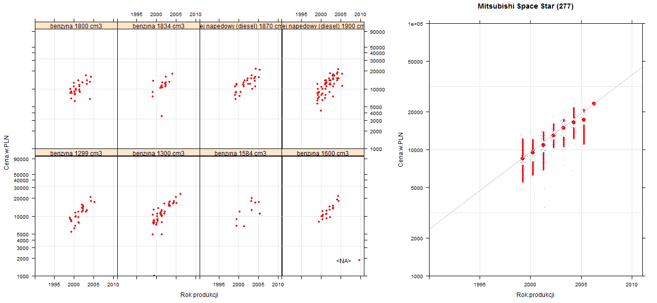
Task: Click the '2005' tick under the Mitsubishi chart
Action: point(581,285)
